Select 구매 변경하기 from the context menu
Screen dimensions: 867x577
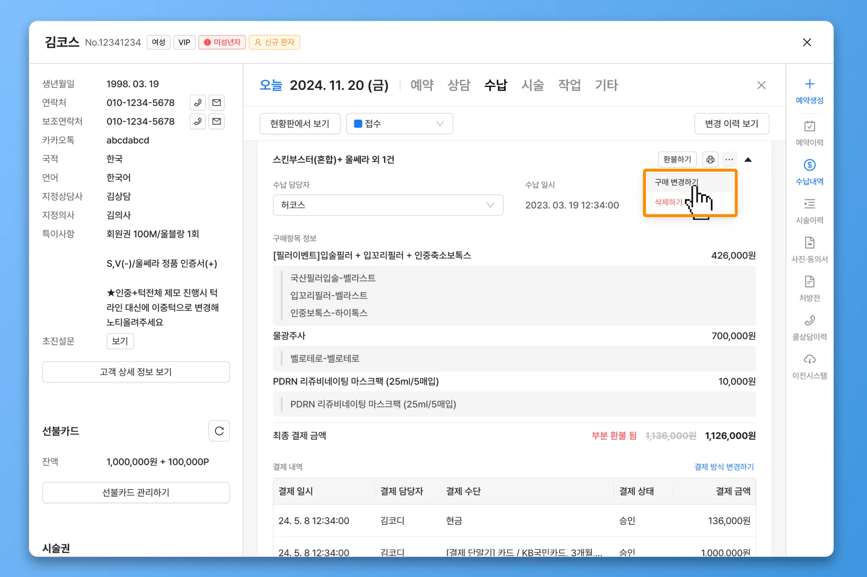pyautogui.click(x=676, y=182)
